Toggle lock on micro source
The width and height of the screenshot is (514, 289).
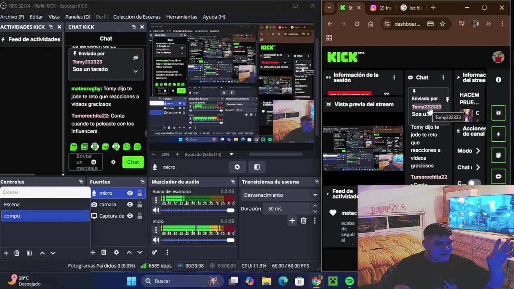[140, 193]
